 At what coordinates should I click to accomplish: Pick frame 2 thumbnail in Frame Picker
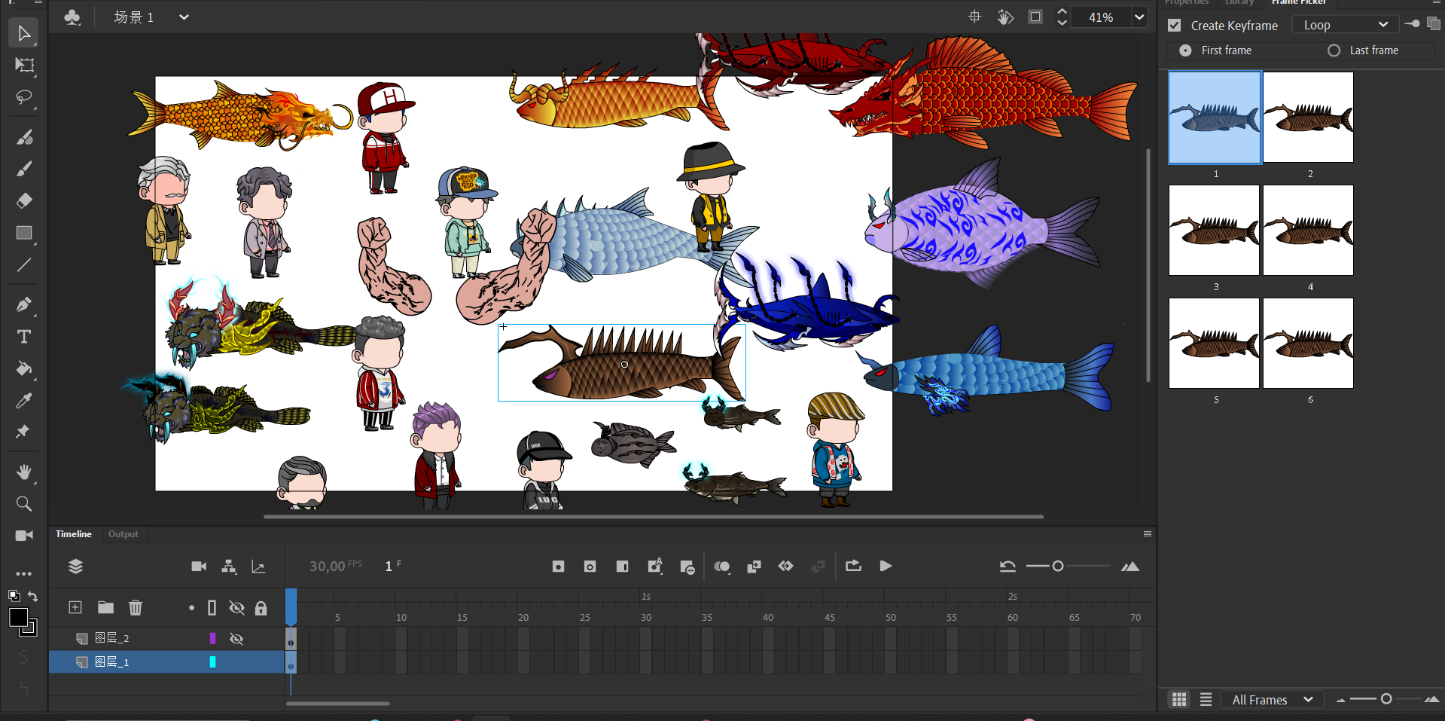[x=1308, y=118]
